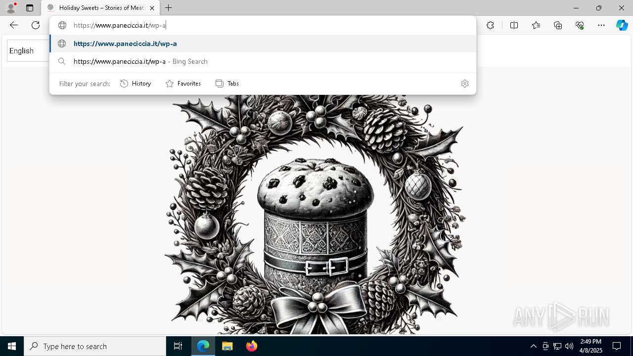Close the Holiday Sweets tab

[x=152, y=8]
